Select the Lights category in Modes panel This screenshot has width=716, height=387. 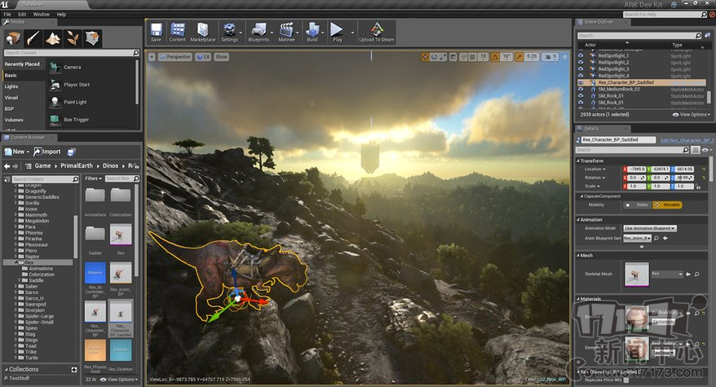[x=11, y=86]
